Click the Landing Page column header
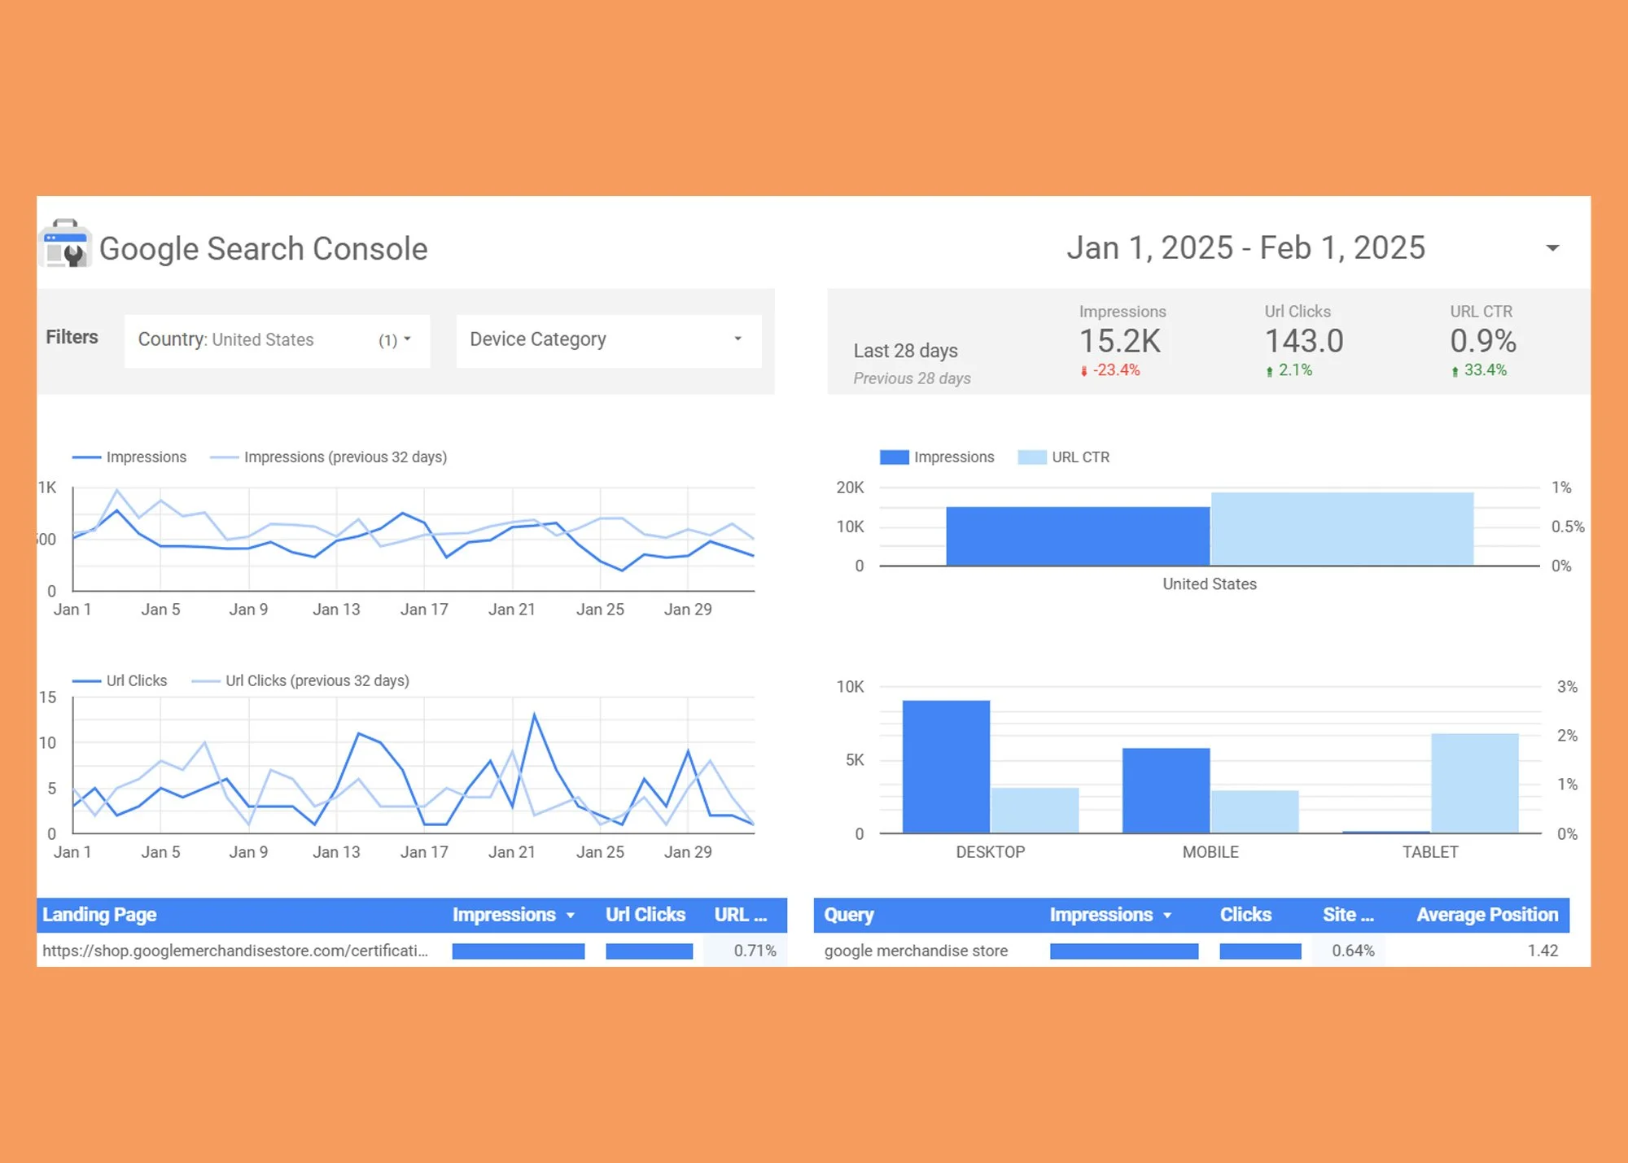Screen dimensions: 1628x1163 point(99,915)
